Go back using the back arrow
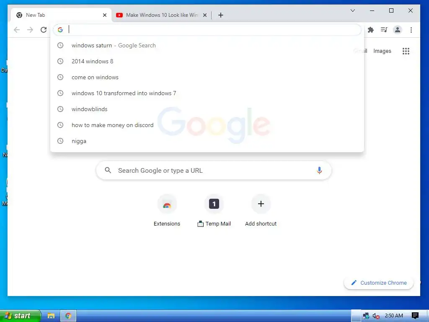This screenshot has width=429, height=322. tap(17, 30)
